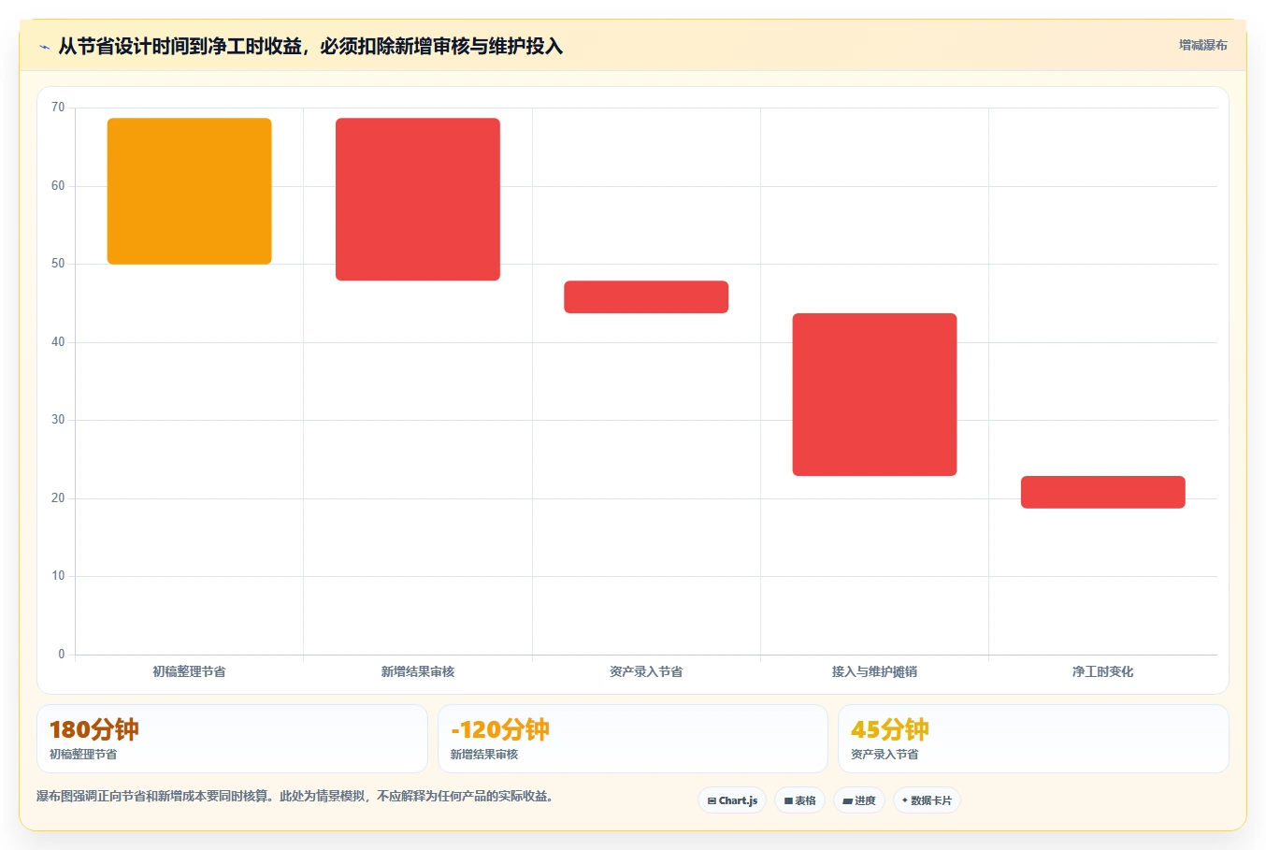This screenshot has height=850, width=1266.
Task: Click the y-axis value 50
Action: pyautogui.click(x=58, y=264)
